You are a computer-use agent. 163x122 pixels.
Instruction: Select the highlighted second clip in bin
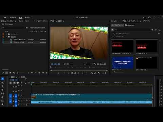[x=24, y=42]
